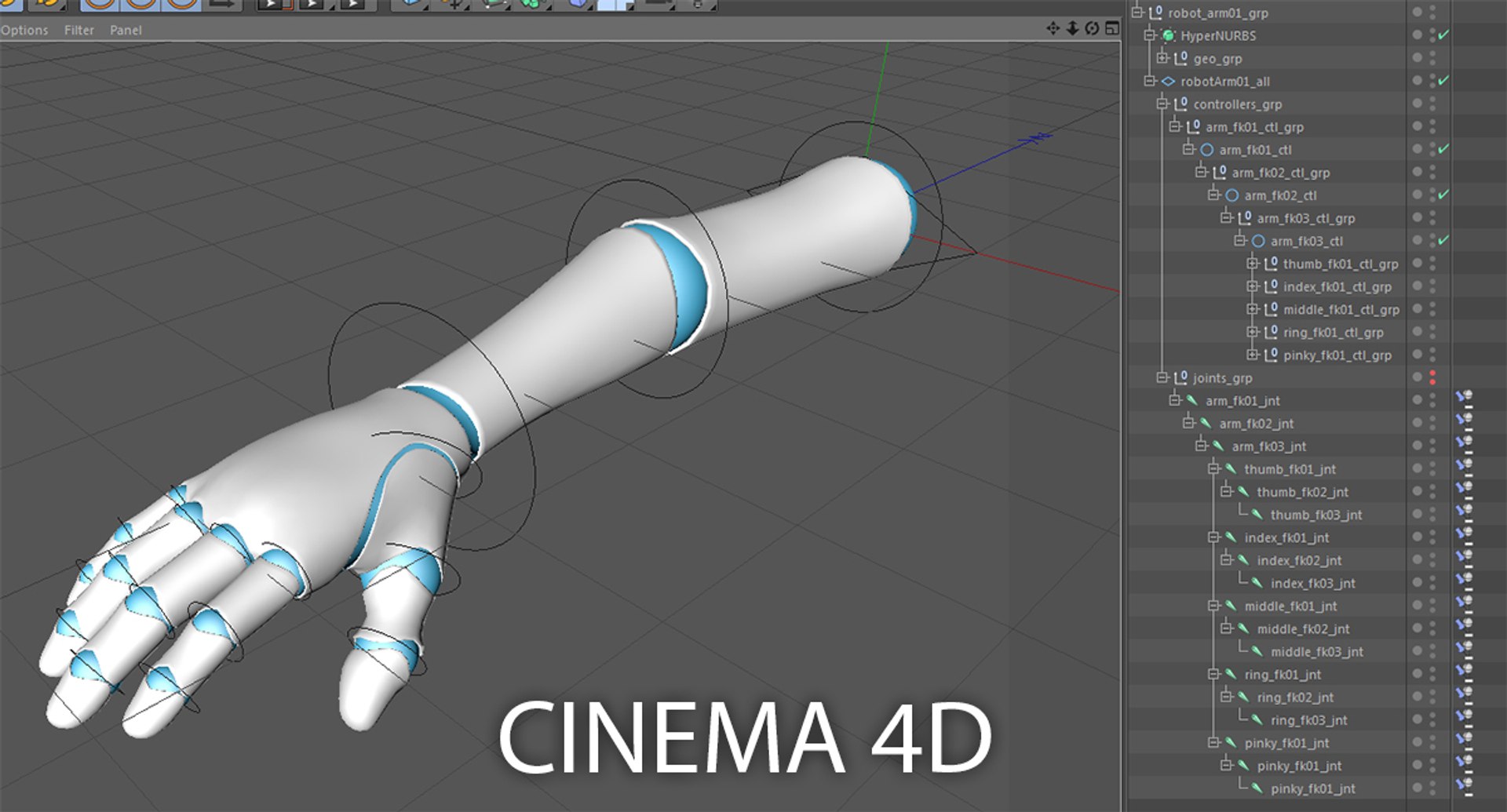Click the circle spline icon for arm_fk03_ctl
Screen dimensions: 1507x812
click(1257, 241)
